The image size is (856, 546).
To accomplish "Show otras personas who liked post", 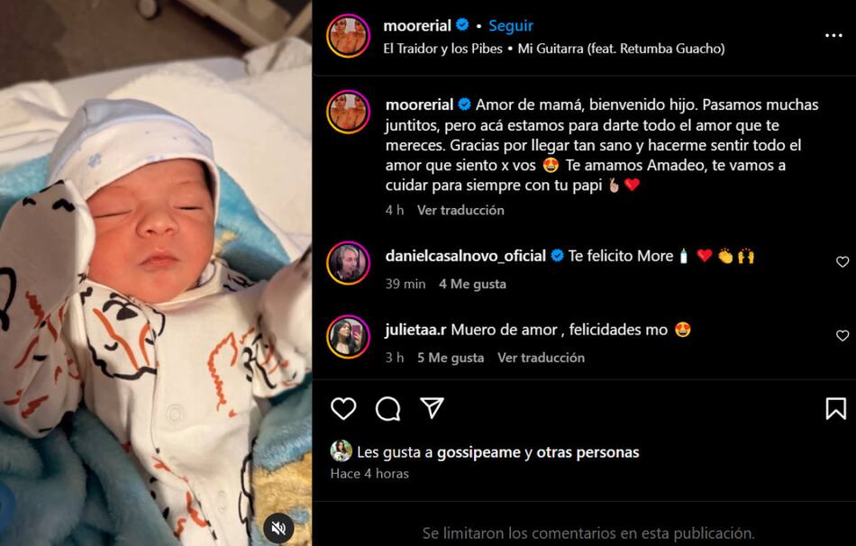I will tap(588, 452).
